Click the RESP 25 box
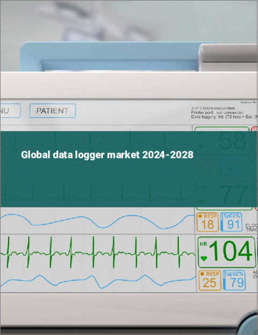The width and height of the screenshot is (258, 335). tap(210, 281)
